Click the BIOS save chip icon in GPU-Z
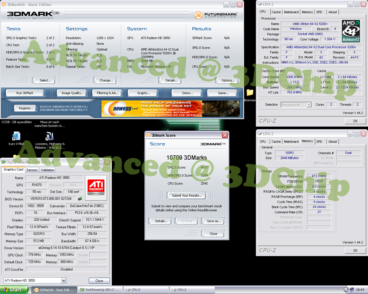 point(80,198)
